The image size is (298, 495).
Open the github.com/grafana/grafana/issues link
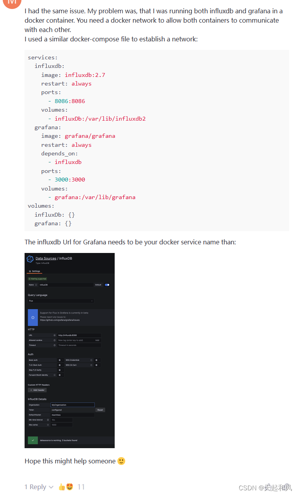pyautogui.click(x=60, y=320)
